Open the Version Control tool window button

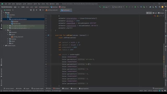(x=9, y=89)
